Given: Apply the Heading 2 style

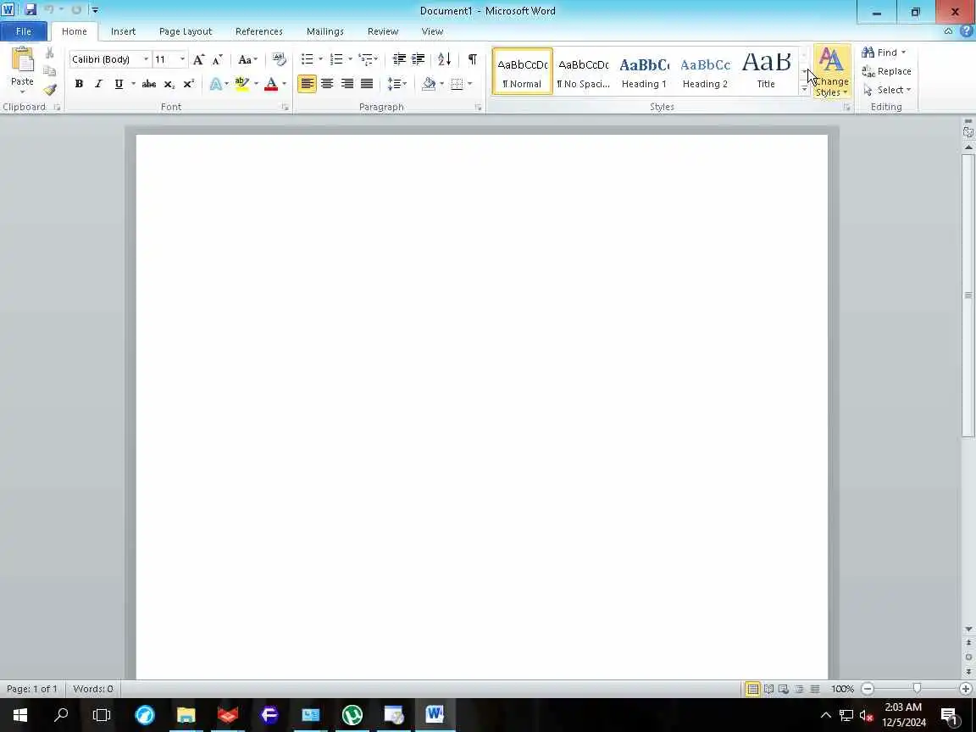Looking at the screenshot, I should pyautogui.click(x=705, y=72).
